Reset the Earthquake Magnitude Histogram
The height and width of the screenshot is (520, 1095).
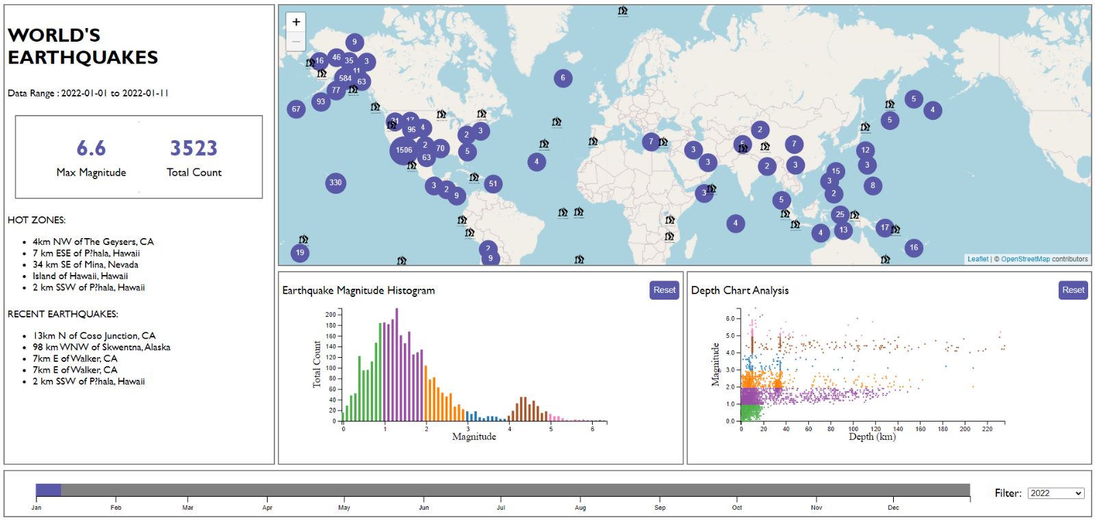coord(664,290)
